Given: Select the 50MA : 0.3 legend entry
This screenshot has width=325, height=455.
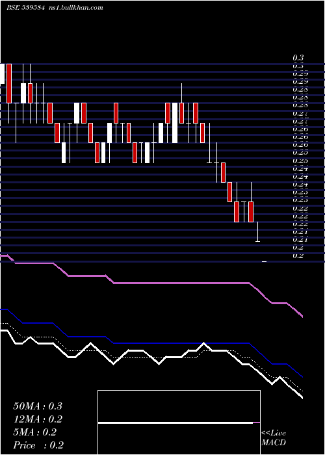Looking at the screenshot, I should click(38, 406).
